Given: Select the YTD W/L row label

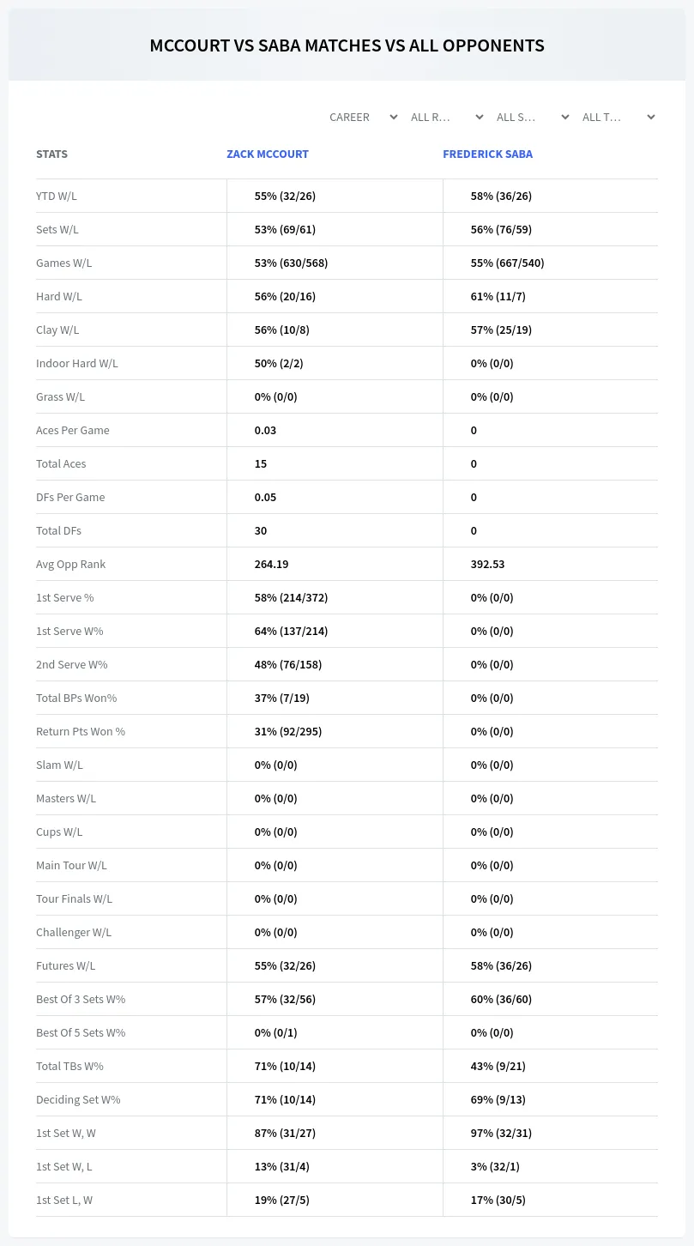Looking at the screenshot, I should coord(57,196).
